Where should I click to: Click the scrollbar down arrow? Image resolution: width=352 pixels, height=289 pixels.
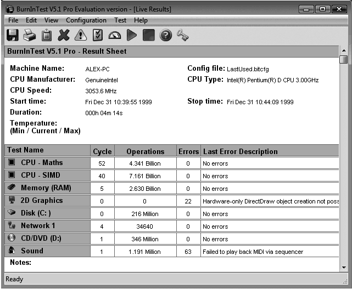pyautogui.click(x=343, y=267)
